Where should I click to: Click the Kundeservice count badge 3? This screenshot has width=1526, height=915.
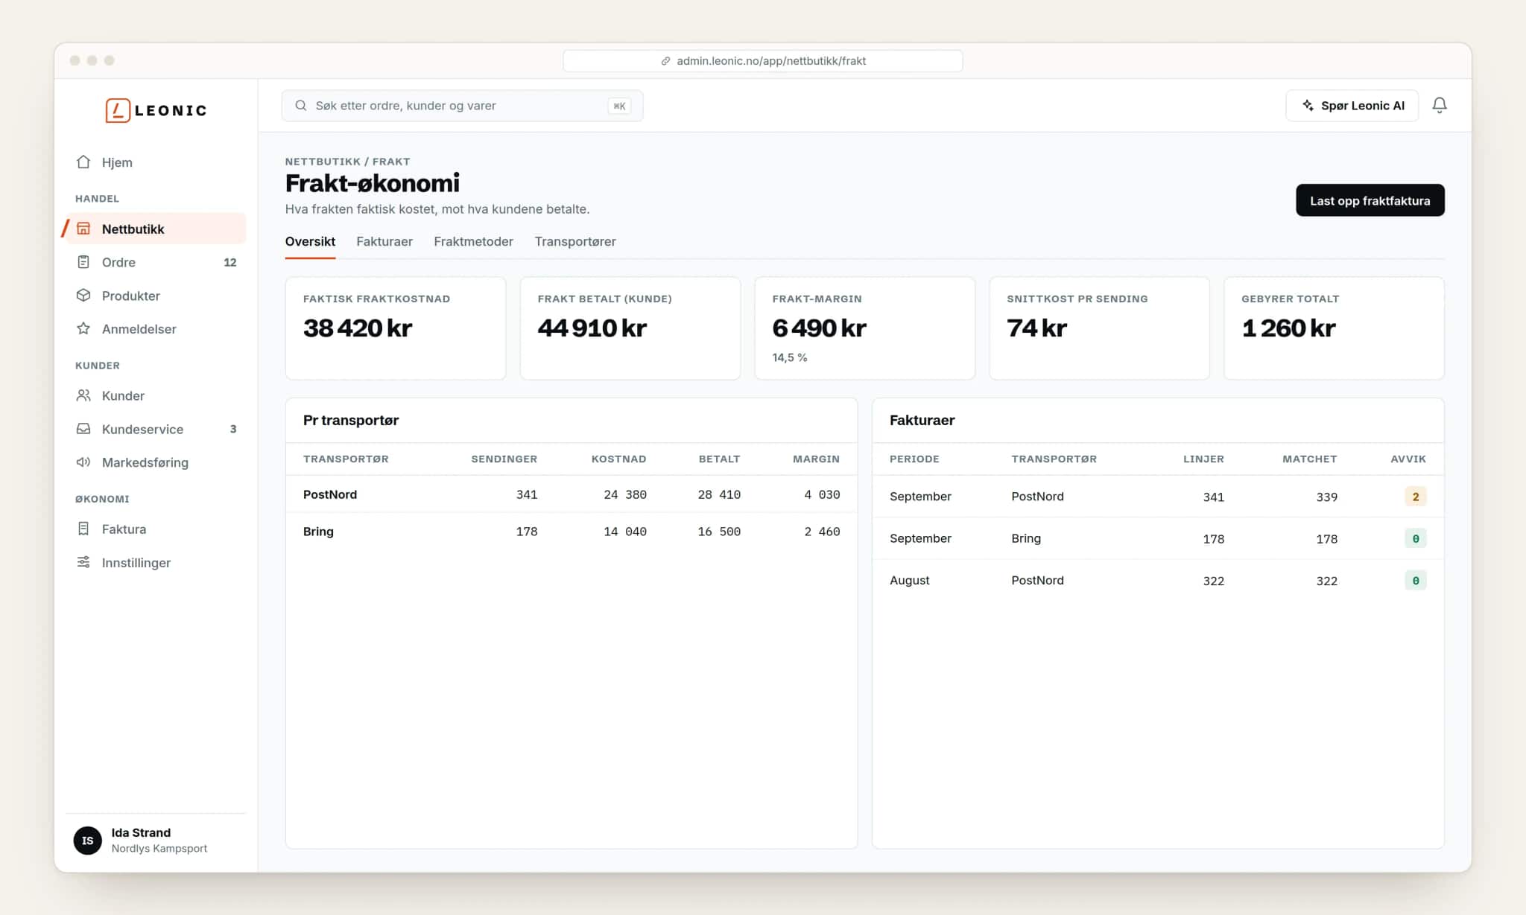click(233, 429)
